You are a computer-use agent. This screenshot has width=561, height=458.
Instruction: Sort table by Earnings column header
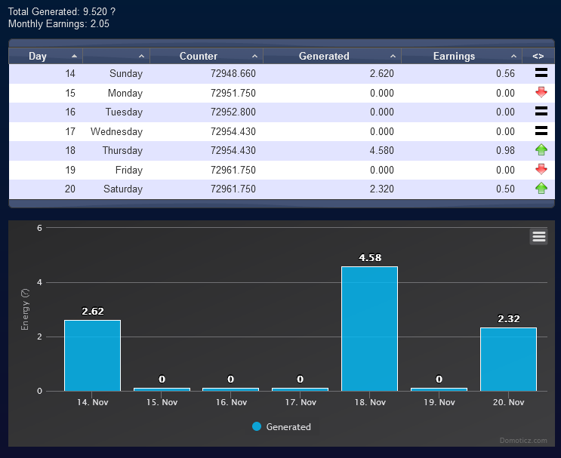point(461,56)
